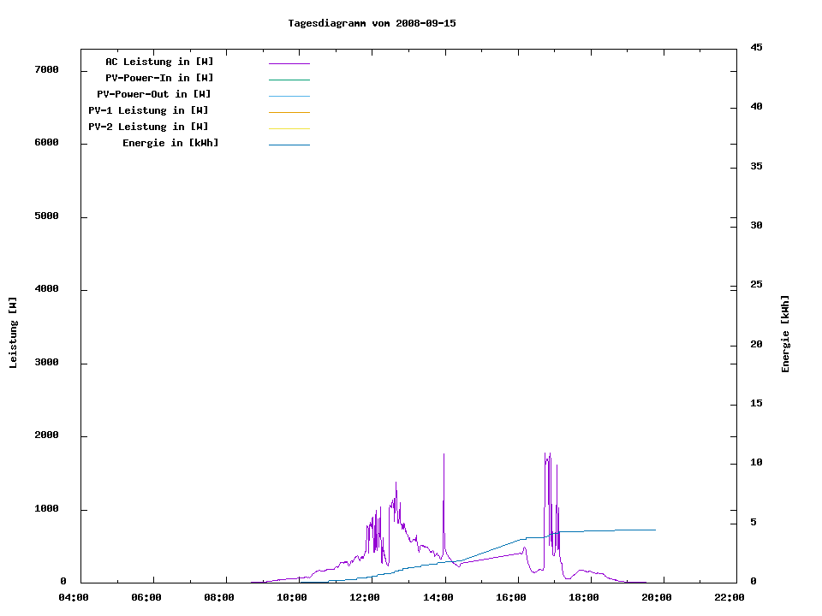Click the chart title Tagesdiagramm vom 2008-09-15
The height and width of the screenshot is (616, 822).
click(x=372, y=23)
